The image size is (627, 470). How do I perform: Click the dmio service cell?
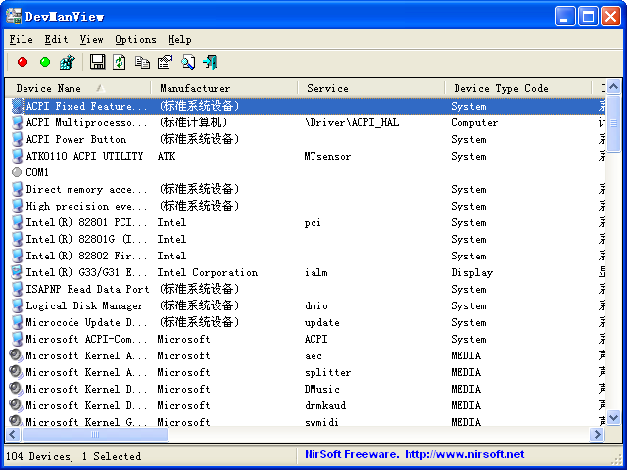coord(315,305)
